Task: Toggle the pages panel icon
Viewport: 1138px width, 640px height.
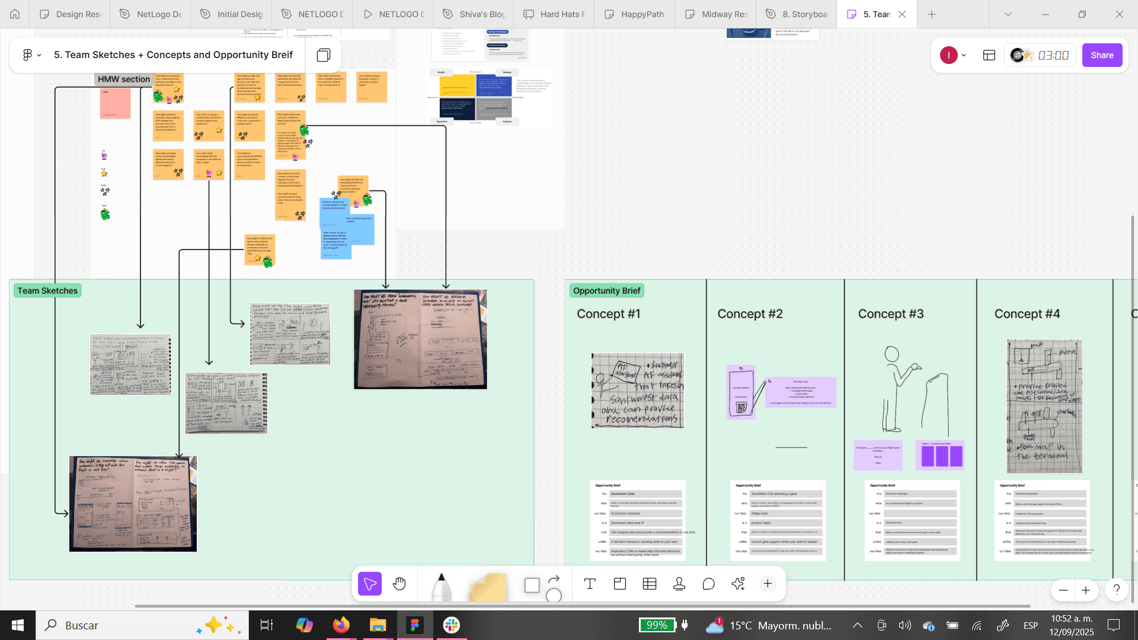Action: pos(323,55)
